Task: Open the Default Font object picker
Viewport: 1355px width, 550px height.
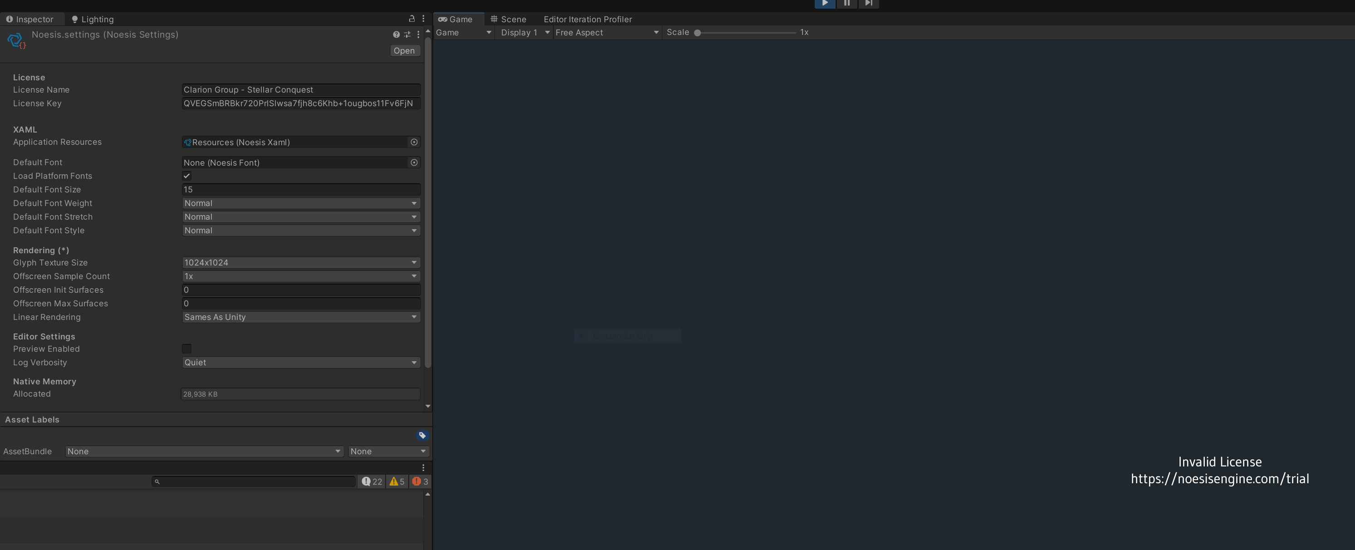Action: (414, 162)
